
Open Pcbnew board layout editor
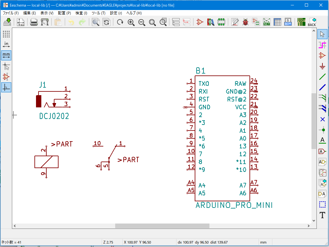[x=301, y=22]
